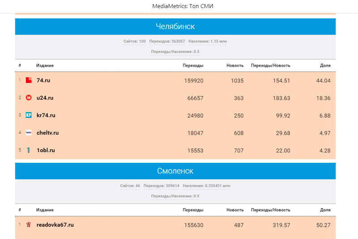Sort Челябинск table by Переходы column

point(193,65)
